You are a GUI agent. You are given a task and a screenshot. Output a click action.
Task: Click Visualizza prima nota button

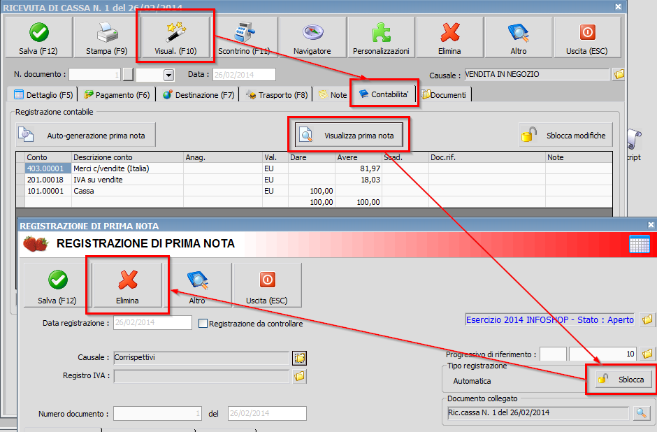pos(349,135)
